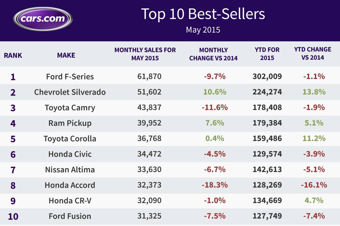The image size is (340, 226).
Task: Click the Ford F-Series row name
Action: [x=70, y=76]
